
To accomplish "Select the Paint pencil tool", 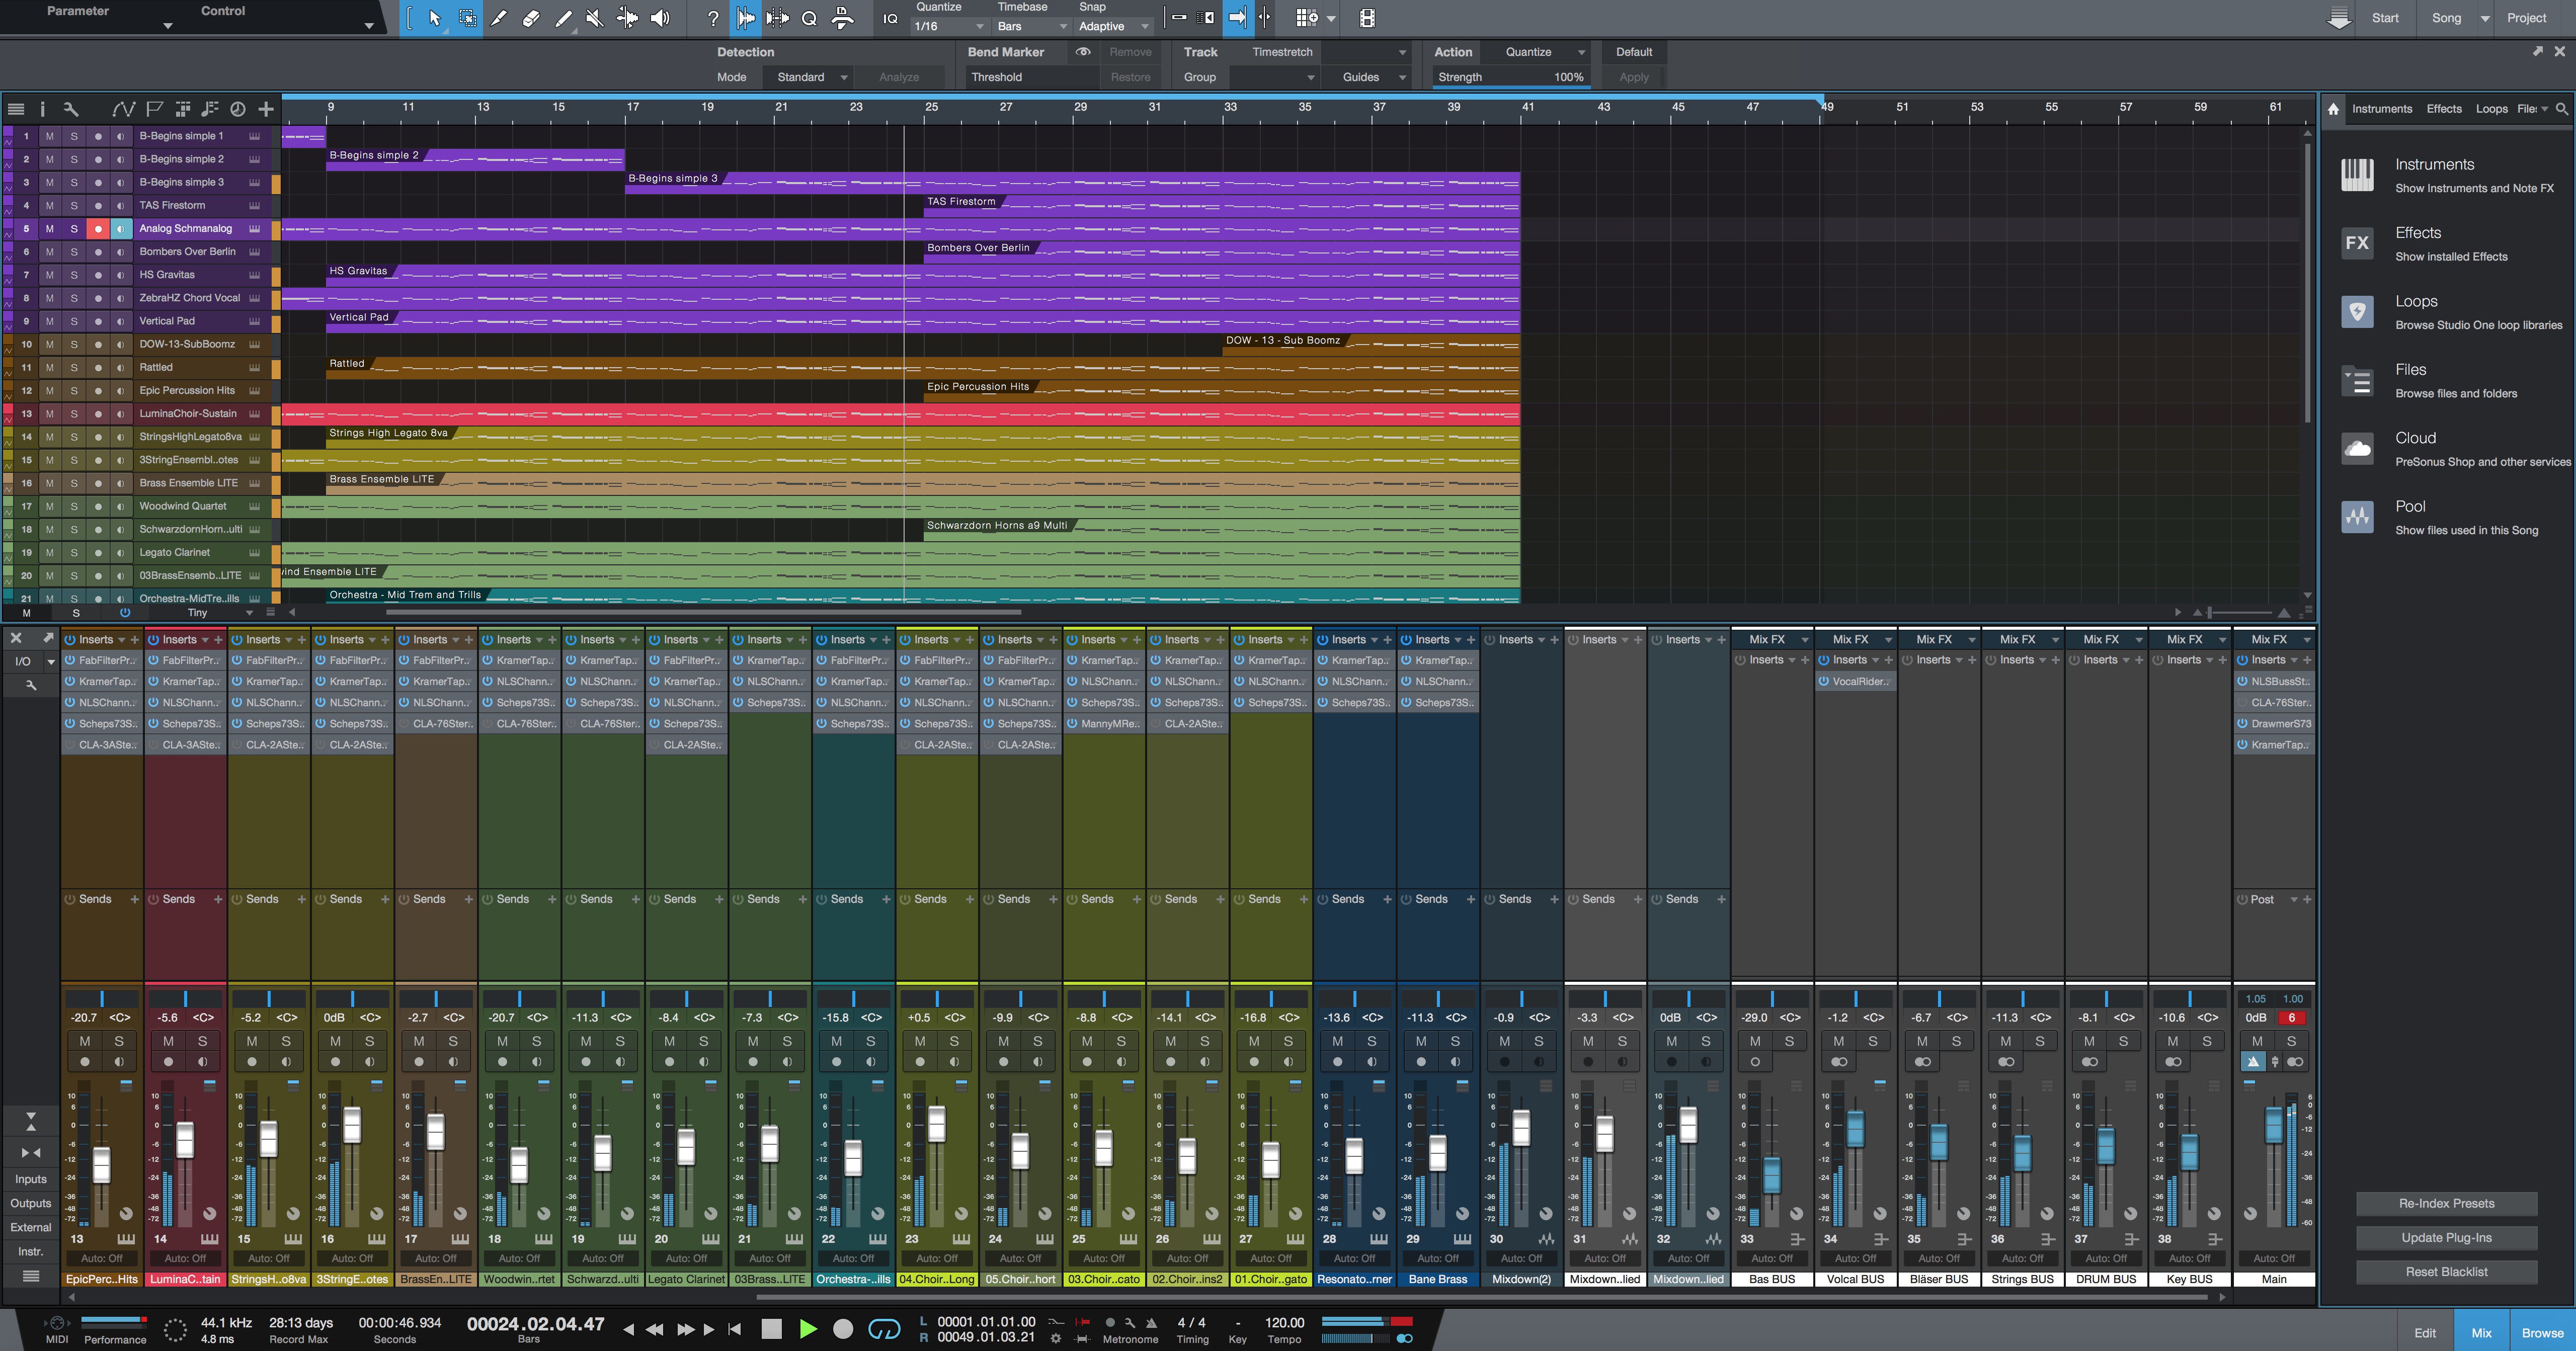I will [x=563, y=18].
